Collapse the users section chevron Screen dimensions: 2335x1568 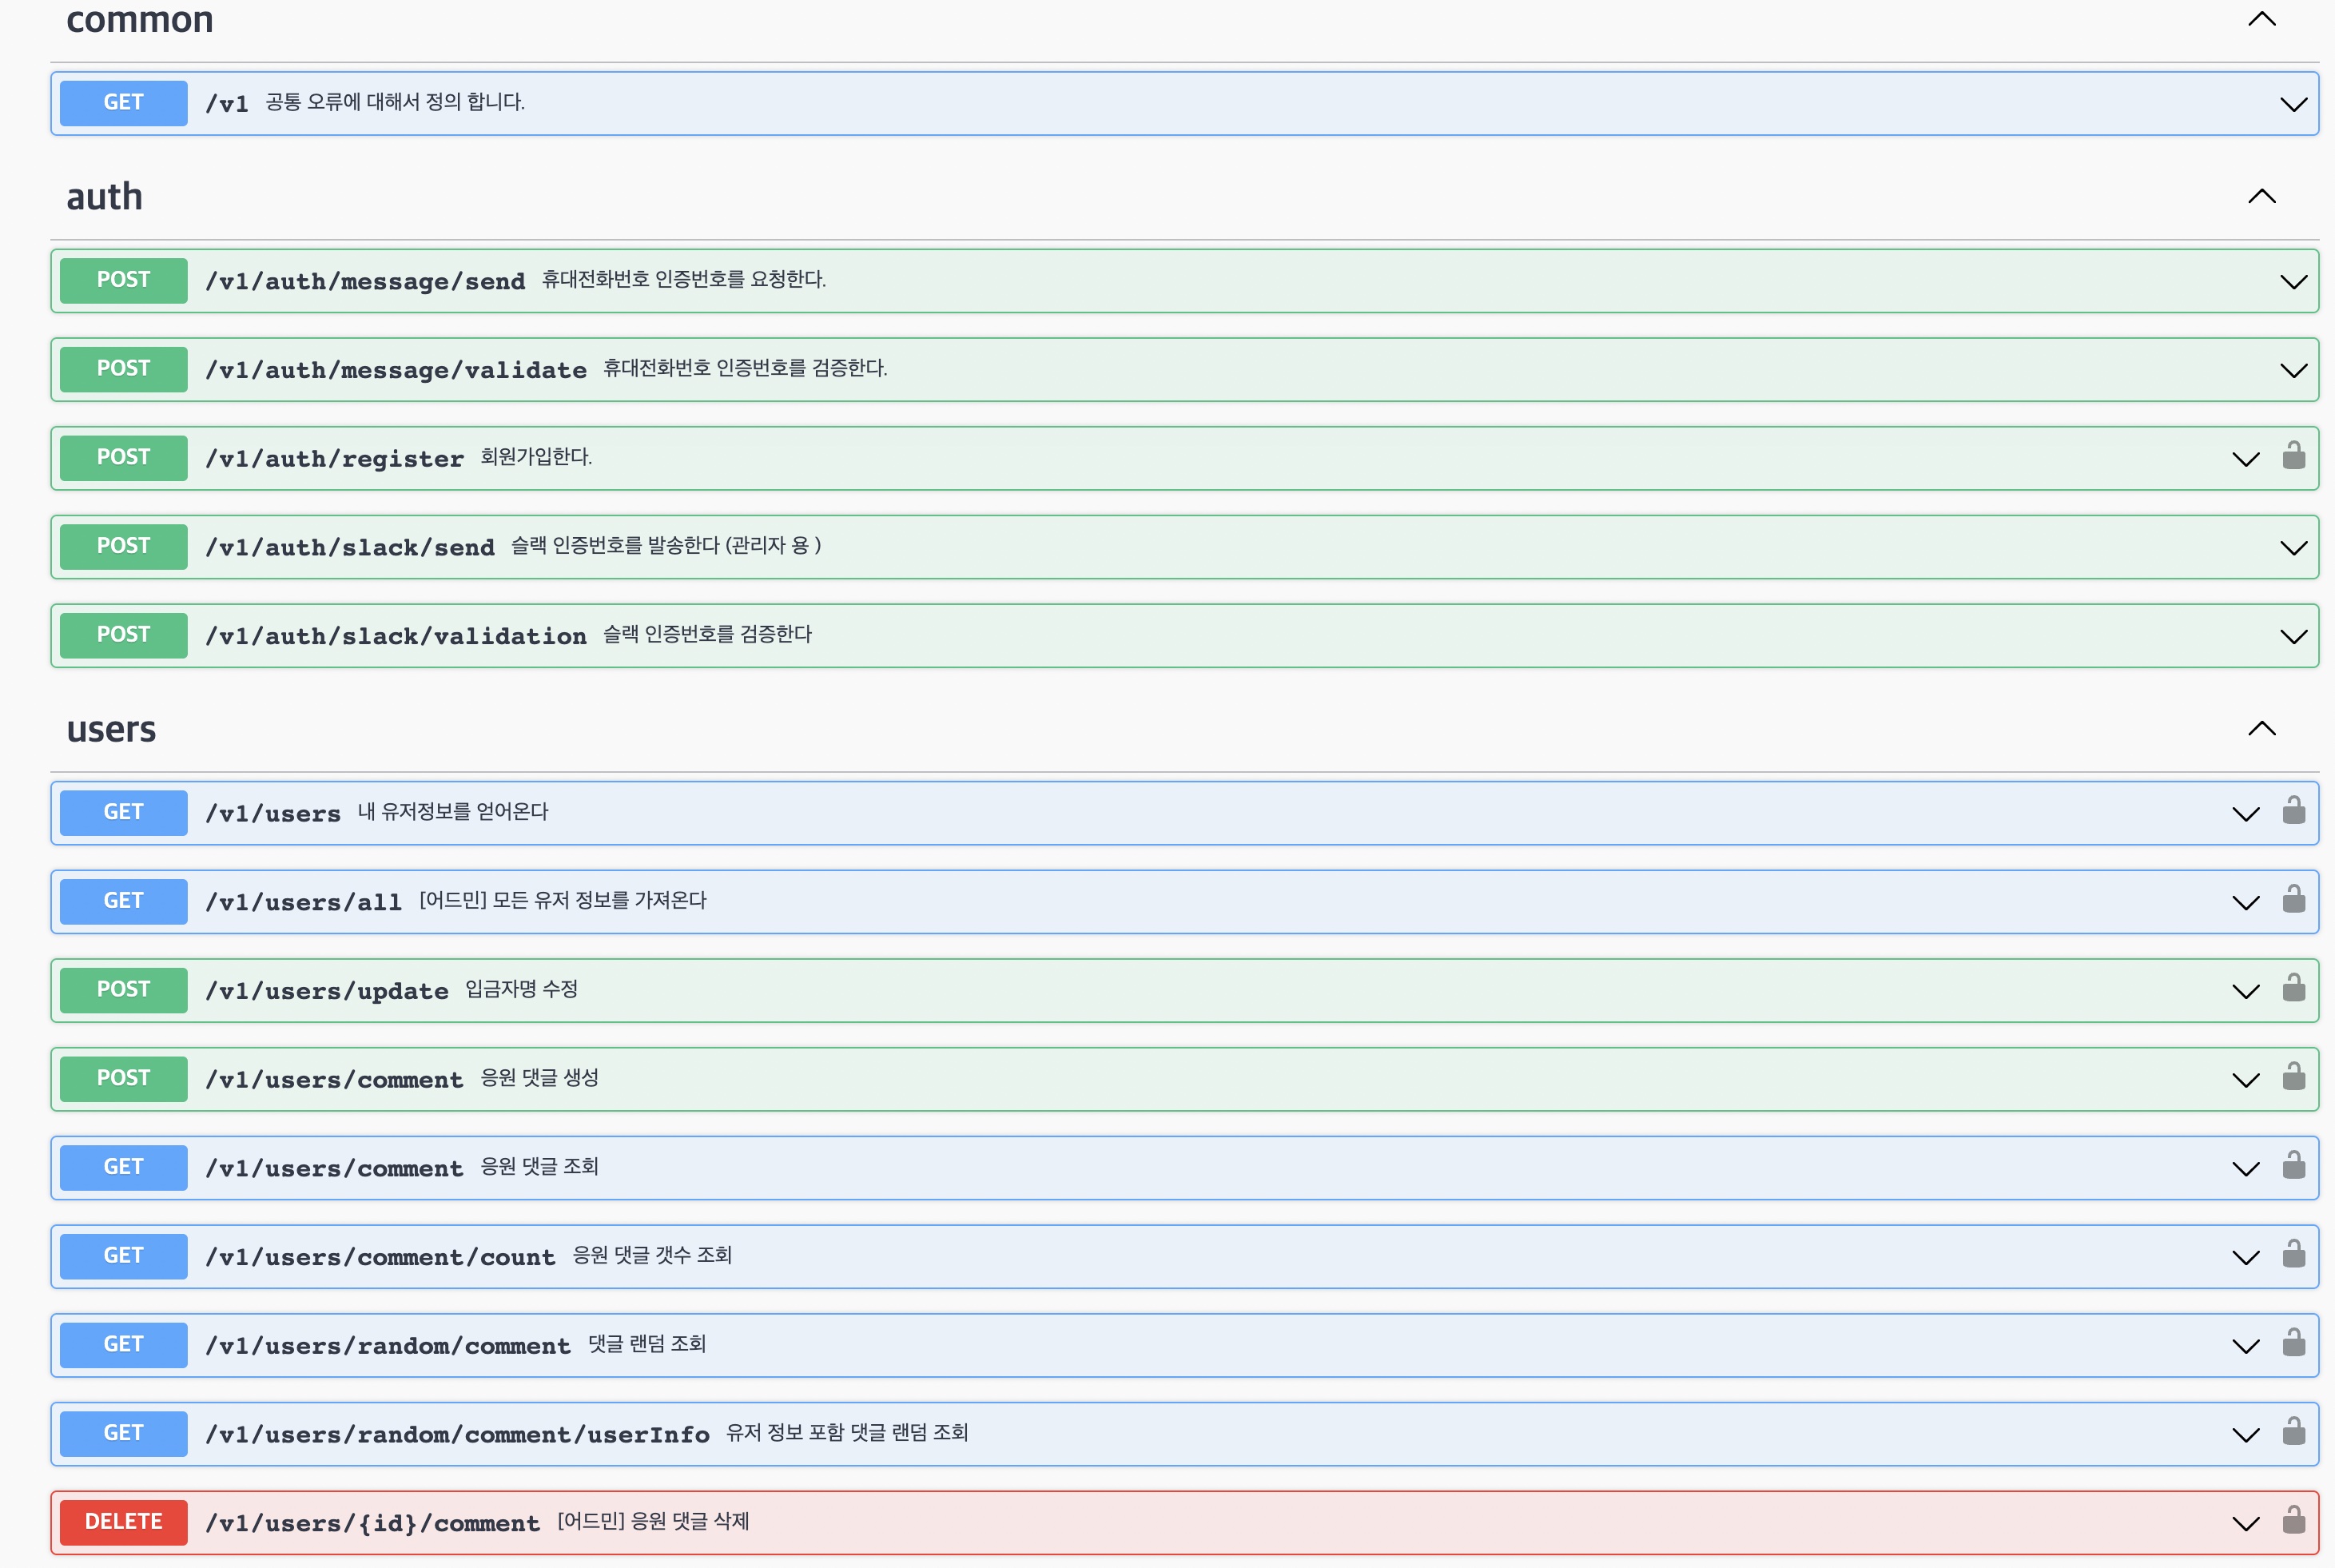pos(2261,729)
